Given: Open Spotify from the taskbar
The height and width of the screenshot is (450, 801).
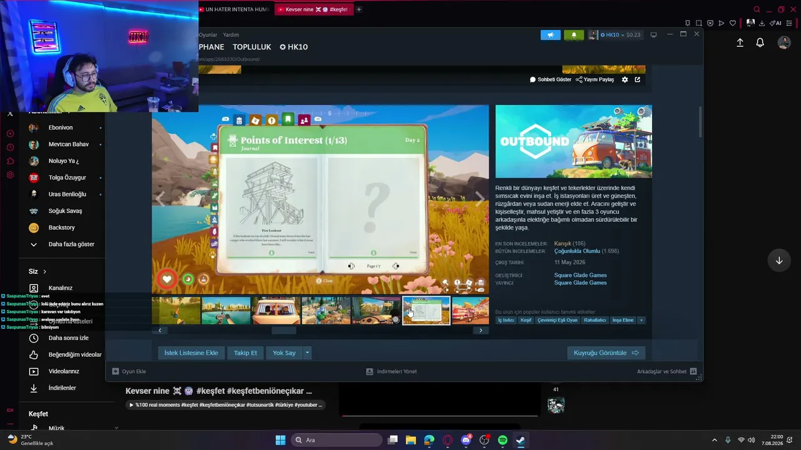Looking at the screenshot, I should pyautogui.click(x=503, y=440).
